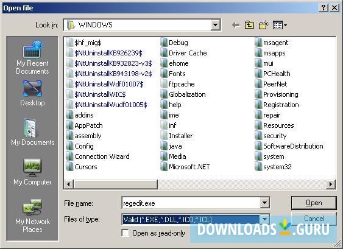Click the Open button

(x=314, y=203)
